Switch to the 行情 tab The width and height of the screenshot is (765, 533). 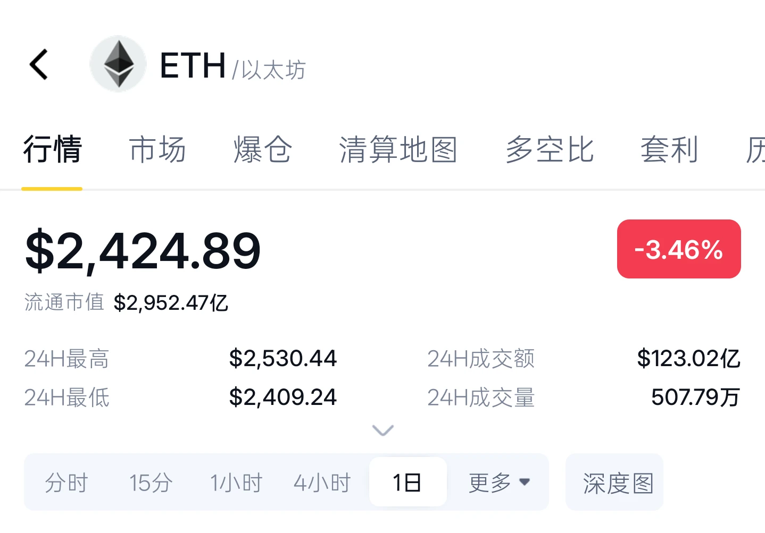pos(52,149)
